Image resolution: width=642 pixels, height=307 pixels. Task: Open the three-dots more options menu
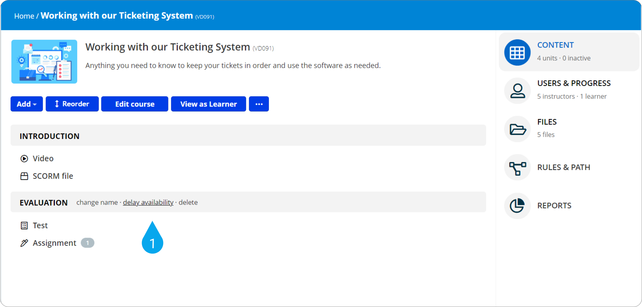[x=259, y=104]
